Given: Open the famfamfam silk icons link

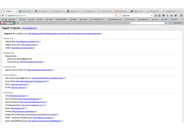Looking at the screenshot, I should coord(48,78).
